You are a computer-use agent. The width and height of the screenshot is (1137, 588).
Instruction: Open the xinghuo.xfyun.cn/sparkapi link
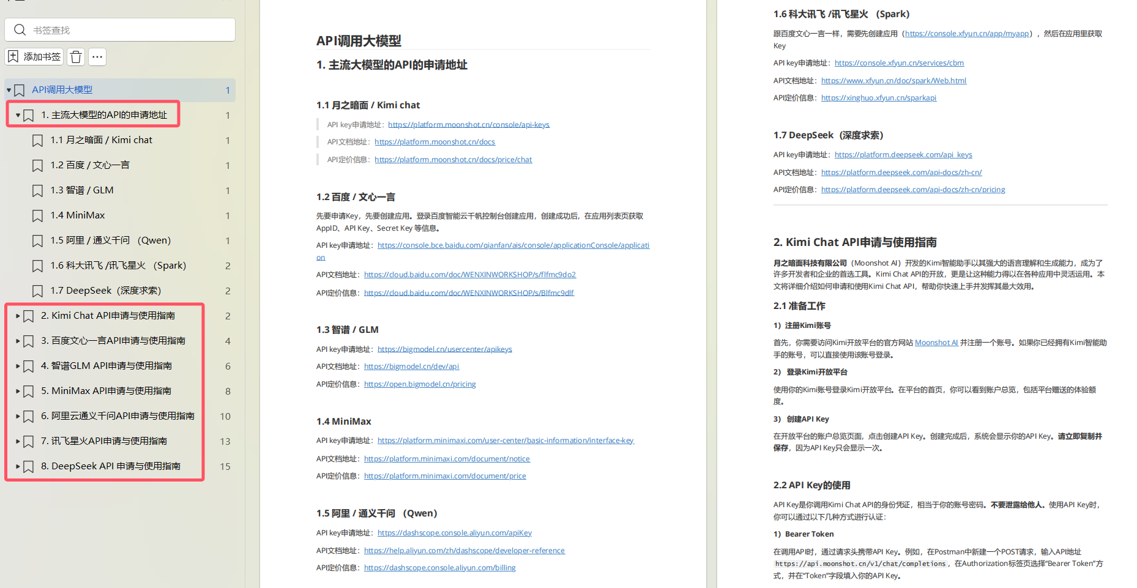pos(879,98)
